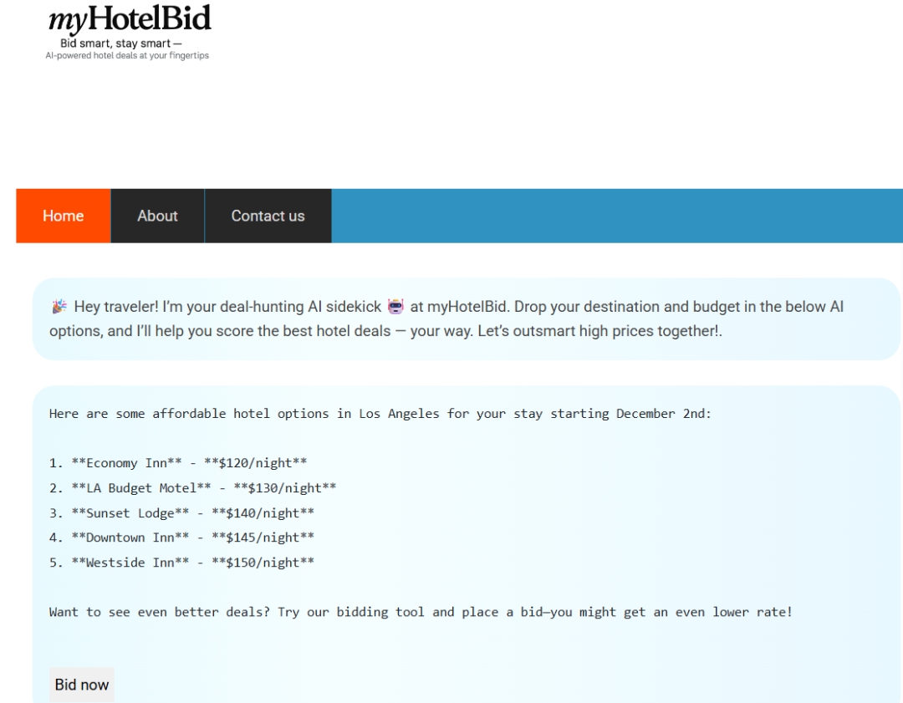903x703 pixels.
Task: Click the party popper emoji icon
Action: click(x=59, y=306)
